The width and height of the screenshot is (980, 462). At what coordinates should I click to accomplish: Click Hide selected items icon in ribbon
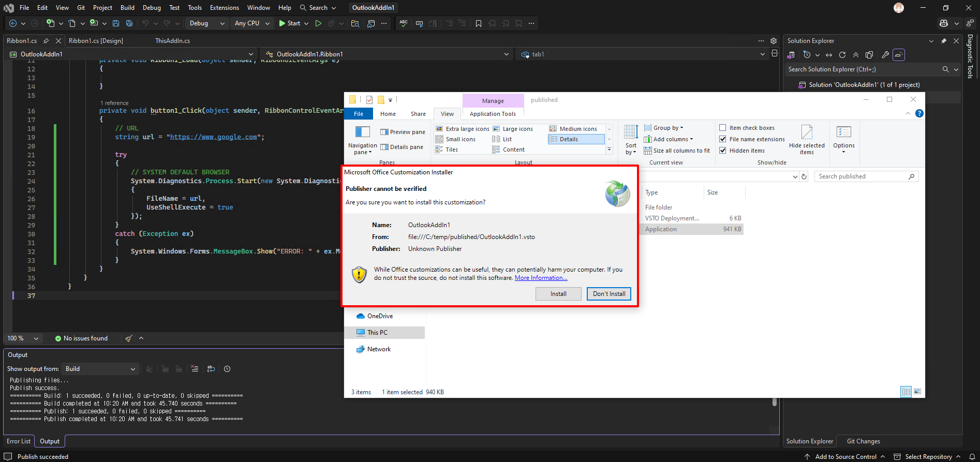[x=807, y=132]
